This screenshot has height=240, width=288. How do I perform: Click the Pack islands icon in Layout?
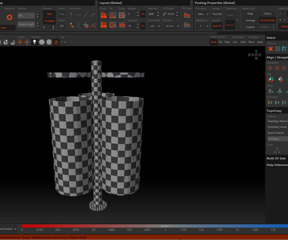click(x=103, y=15)
